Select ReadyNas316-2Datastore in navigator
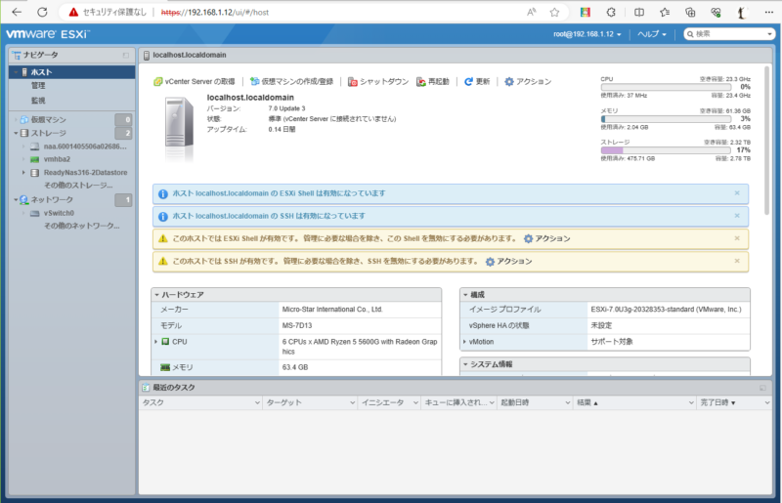This screenshot has width=782, height=503. pyautogui.click(x=85, y=173)
